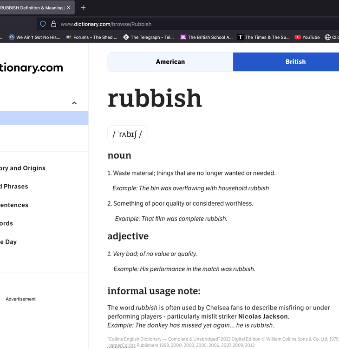Click the shield tracking protection icon

point(43,24)
